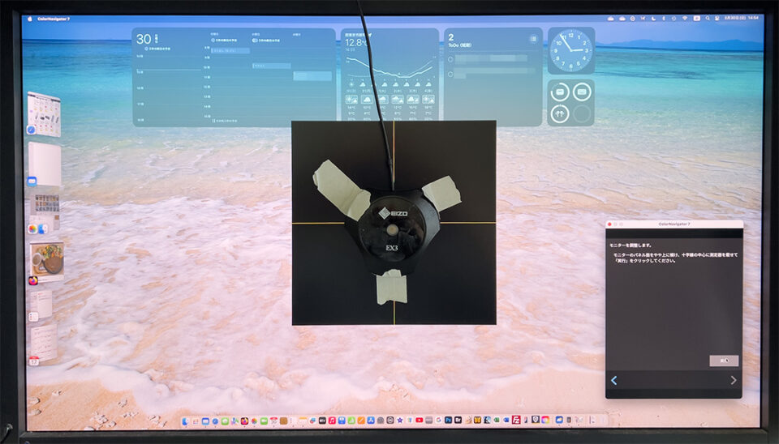Open the ColorNavigator 7 menu bar item

coord(54,19)
